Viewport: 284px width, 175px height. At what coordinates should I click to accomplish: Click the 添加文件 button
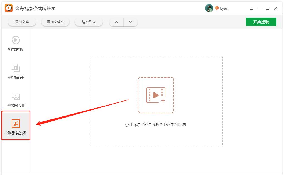(22, 22)
